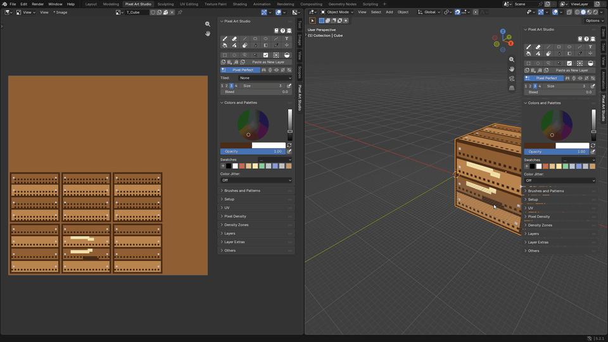The height and width of the screenshot is (342, 608).
Task: Select brush size preset 4 in image editor panel
Action: pyautogui.click(x=236, y=86)
